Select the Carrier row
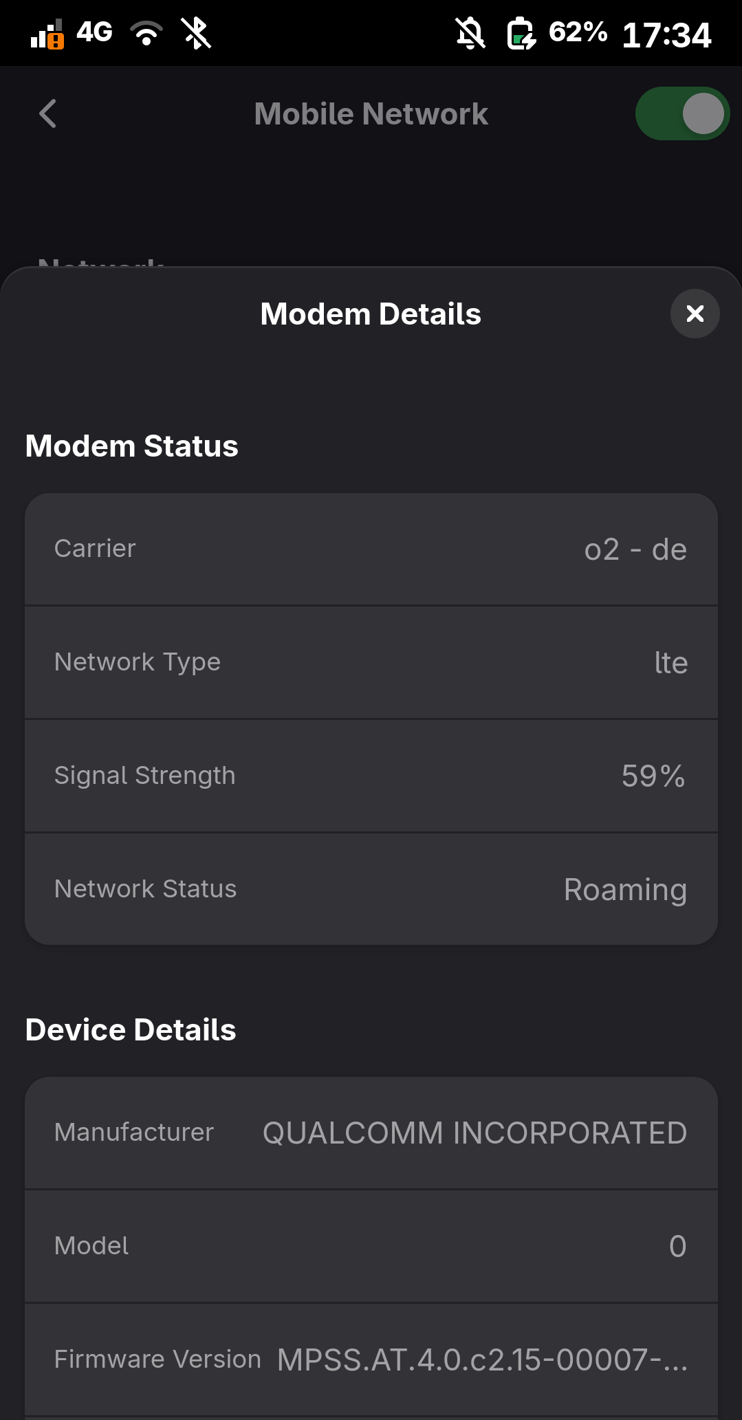The height and width of the screenshot is (1420, 742). (x=371, y=549)
